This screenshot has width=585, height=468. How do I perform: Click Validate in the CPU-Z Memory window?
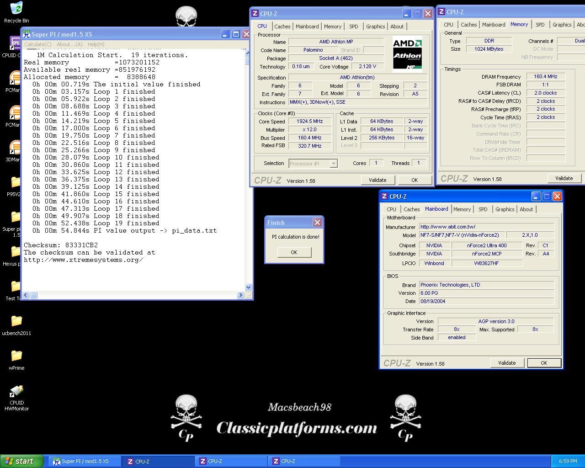(x=564, y=178)
